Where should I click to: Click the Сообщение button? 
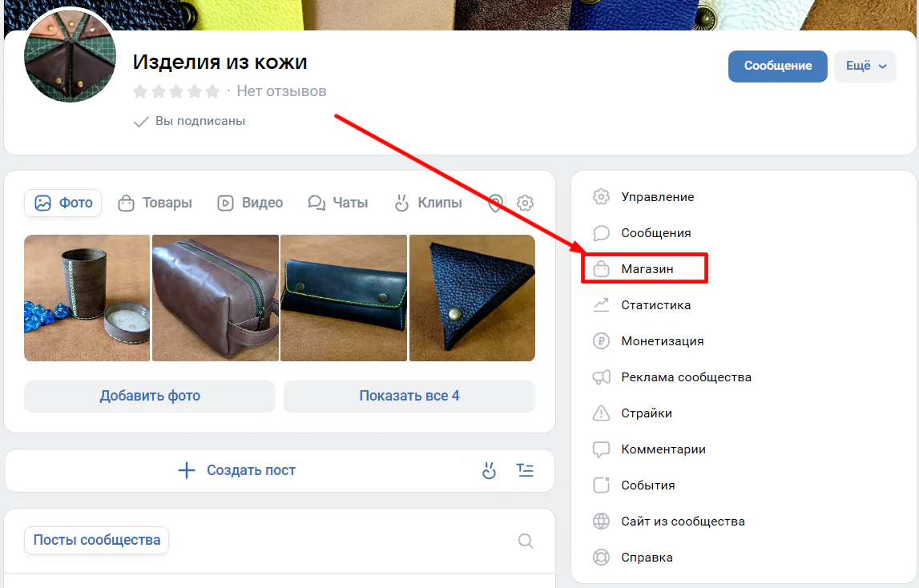tap(778, 66)
